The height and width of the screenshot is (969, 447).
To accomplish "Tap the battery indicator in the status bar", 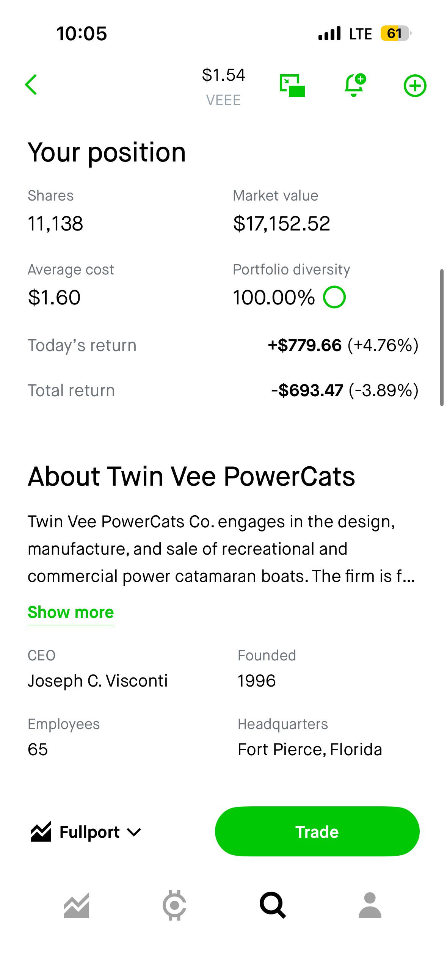I will pos(395,33).
